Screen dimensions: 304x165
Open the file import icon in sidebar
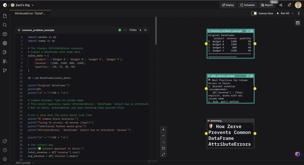[x=5, y=52]
